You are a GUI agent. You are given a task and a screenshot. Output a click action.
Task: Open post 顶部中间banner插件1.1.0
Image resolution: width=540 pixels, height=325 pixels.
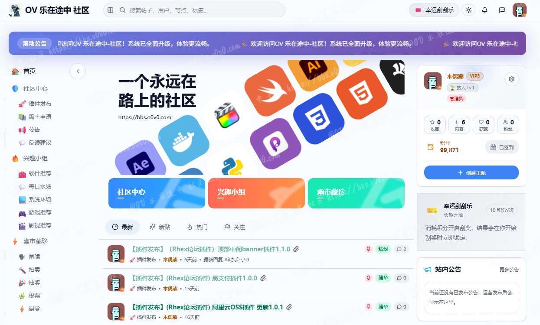pos(210,249)
